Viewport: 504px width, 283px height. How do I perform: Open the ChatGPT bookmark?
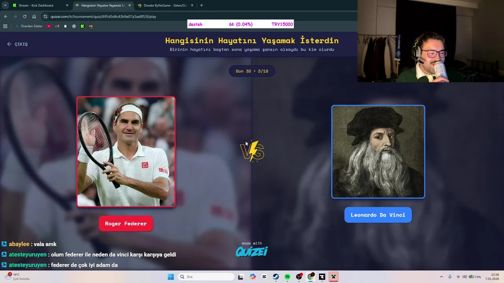(x=74, y=26)
